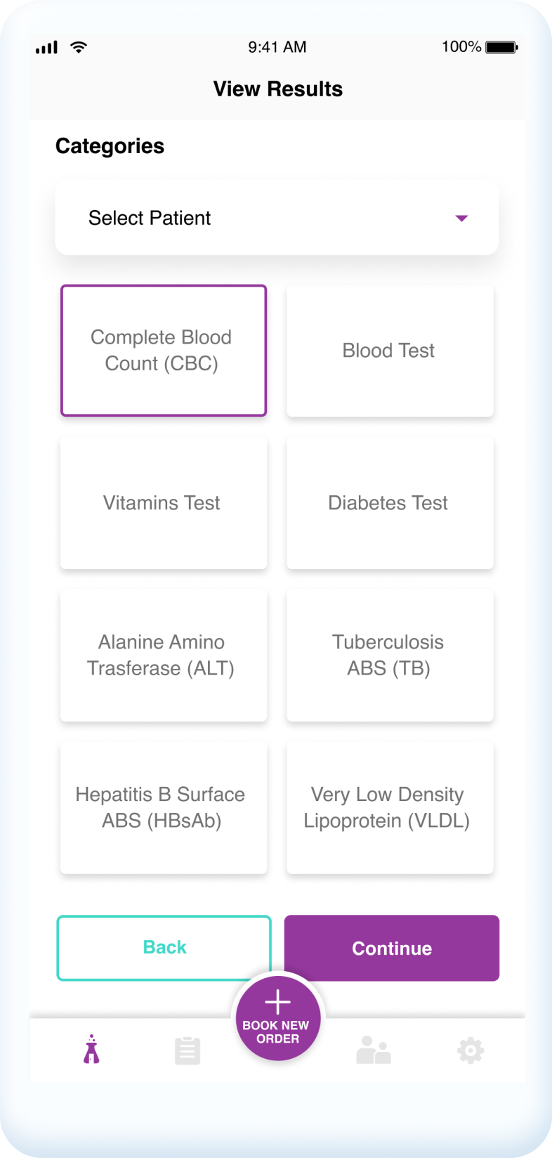Select the Complete Blood Count (CBC) category
This screenshot has width=552, height=1158.
164,351
